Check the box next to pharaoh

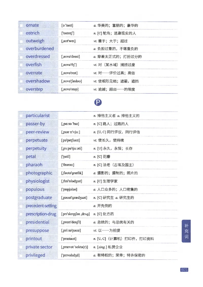tap(21, 165)
